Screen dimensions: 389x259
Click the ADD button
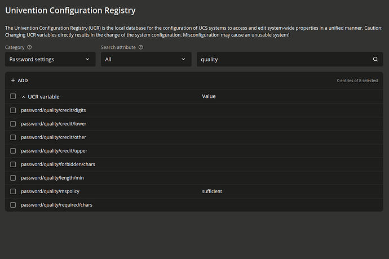19,81
